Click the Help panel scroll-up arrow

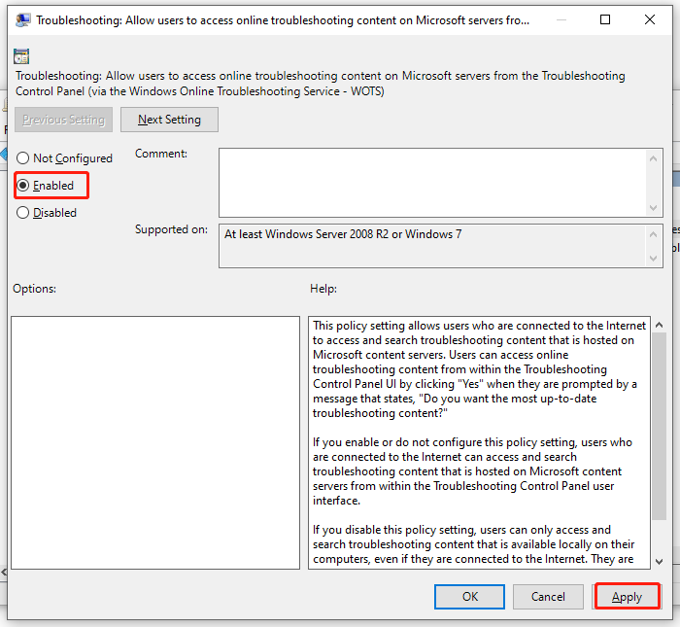tap(660, 325)
